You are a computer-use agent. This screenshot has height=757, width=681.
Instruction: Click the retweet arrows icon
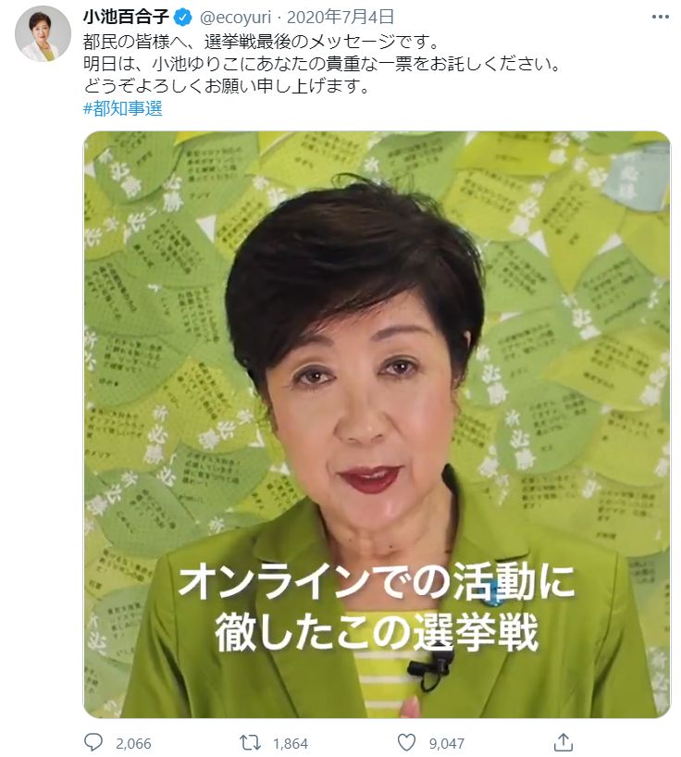[250, 743]
